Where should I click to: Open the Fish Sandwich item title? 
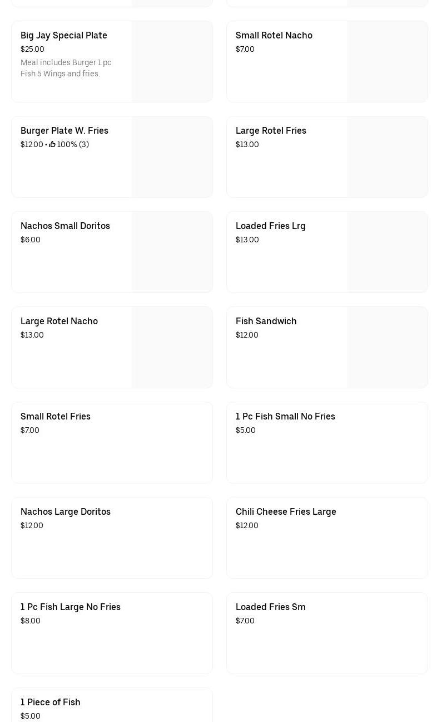266,321
